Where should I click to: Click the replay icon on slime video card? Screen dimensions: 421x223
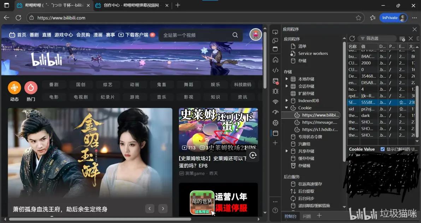click(253, 155)
